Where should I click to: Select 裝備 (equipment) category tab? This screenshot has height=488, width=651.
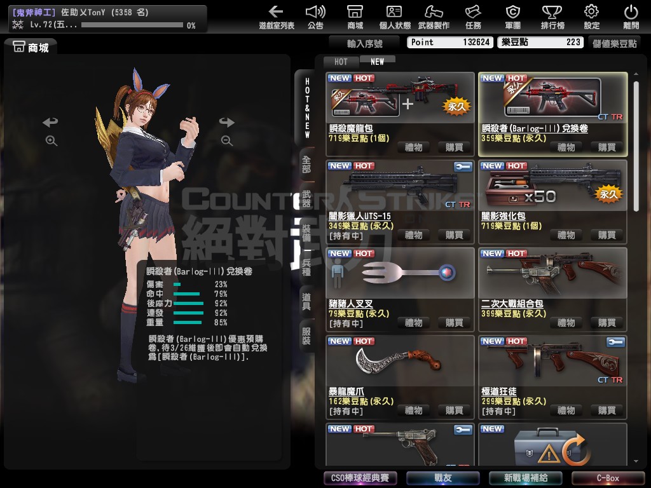point(306,233)
